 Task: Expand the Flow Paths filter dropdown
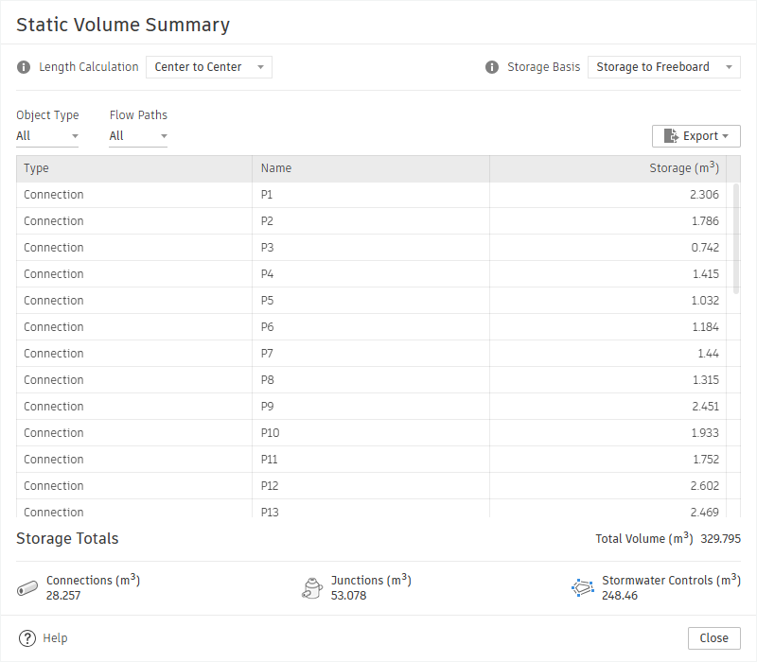[x=138, y=136]
